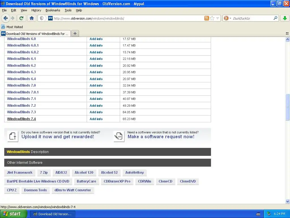Screen dimensions: 290x218
Task: Open the green Downloads arrow button
Action: coord(285,18)
